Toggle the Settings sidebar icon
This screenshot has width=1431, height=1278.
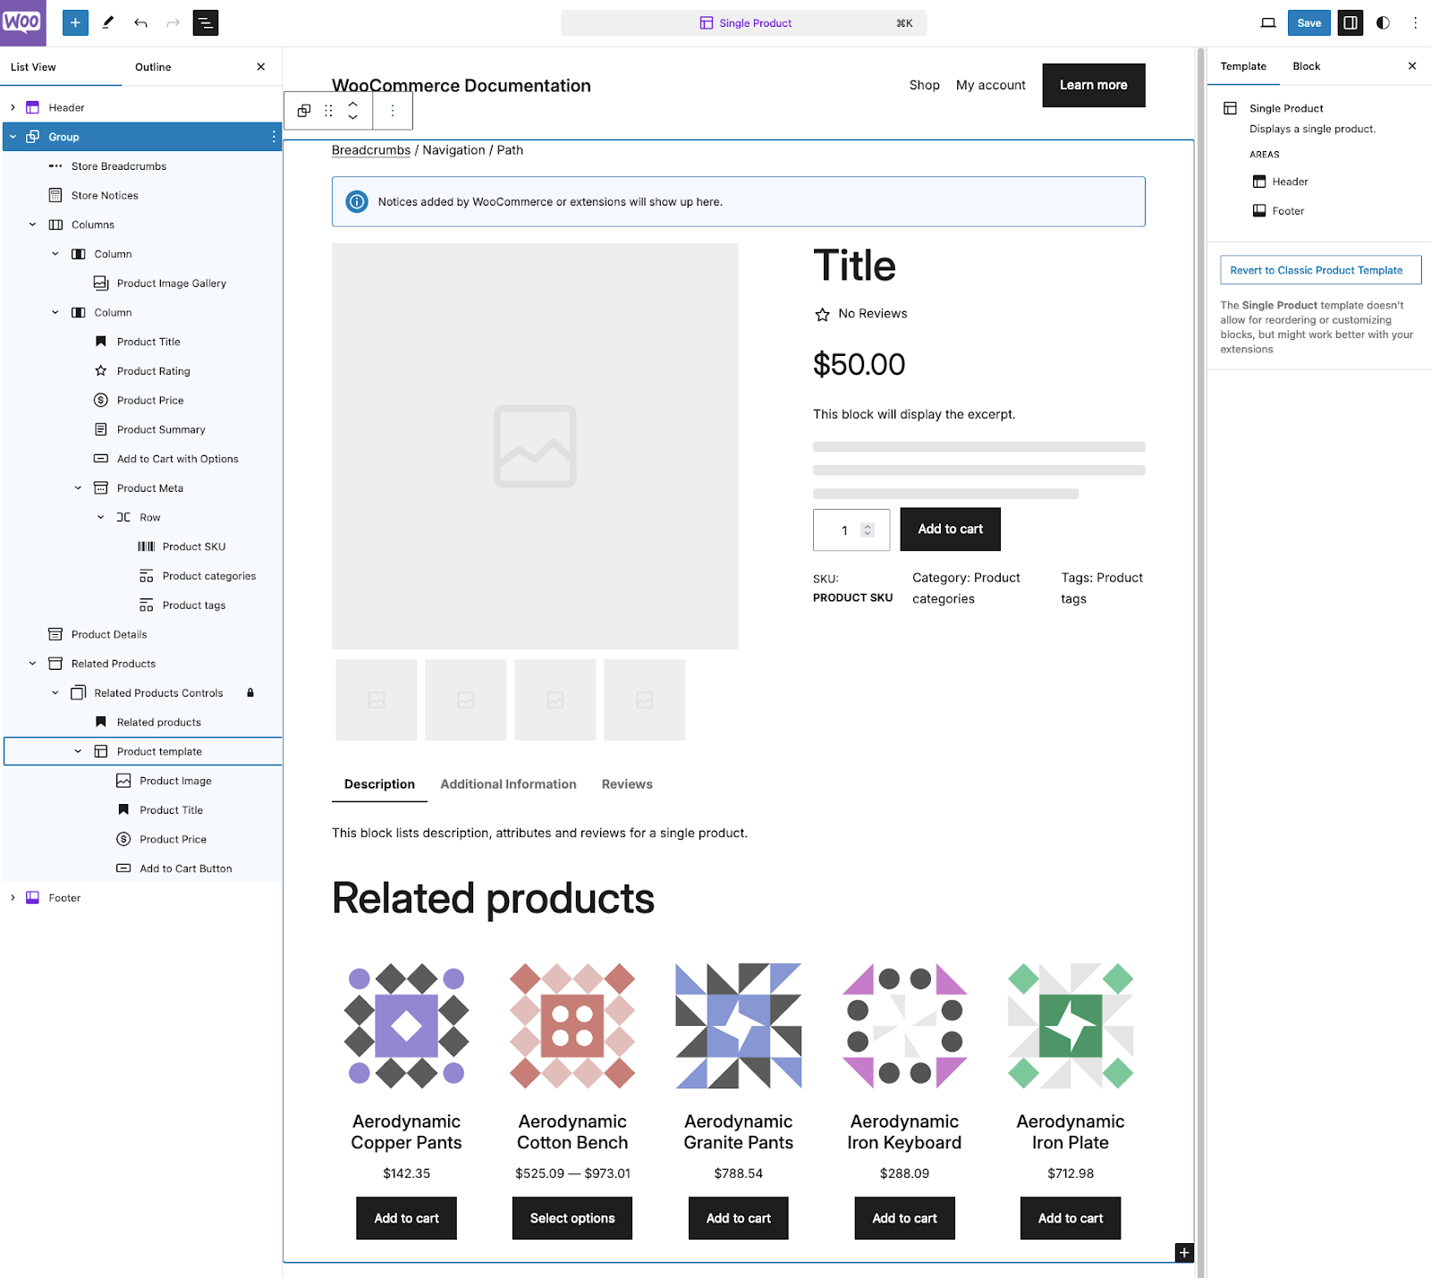1349,22
